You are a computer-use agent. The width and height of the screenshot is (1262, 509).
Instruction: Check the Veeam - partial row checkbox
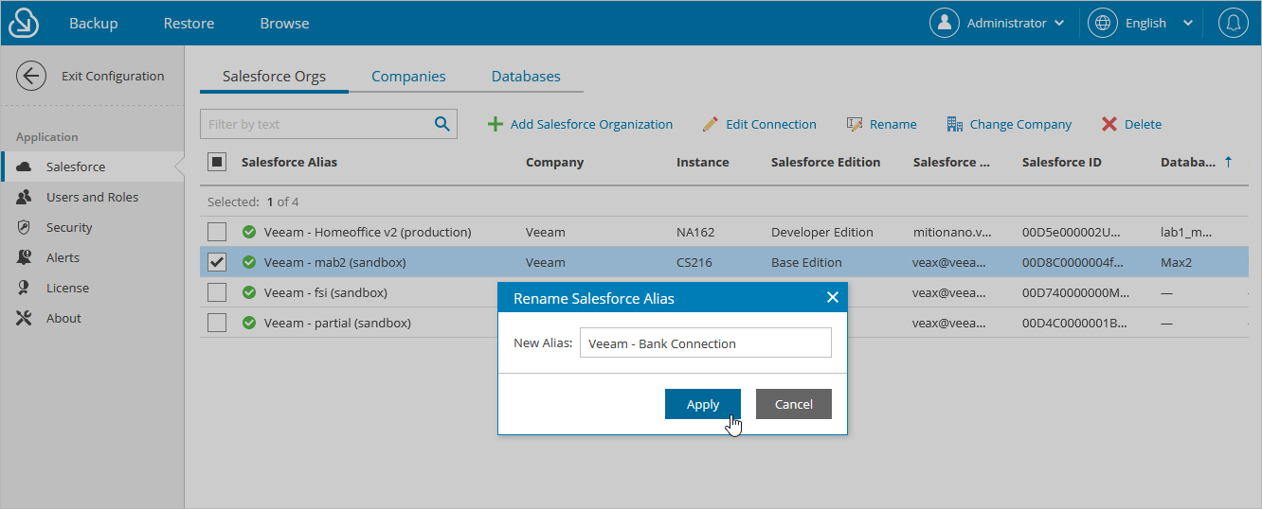217,323
